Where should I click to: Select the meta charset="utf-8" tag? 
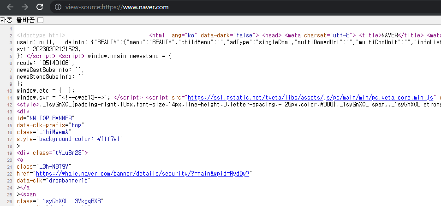[x=320, y=35]
